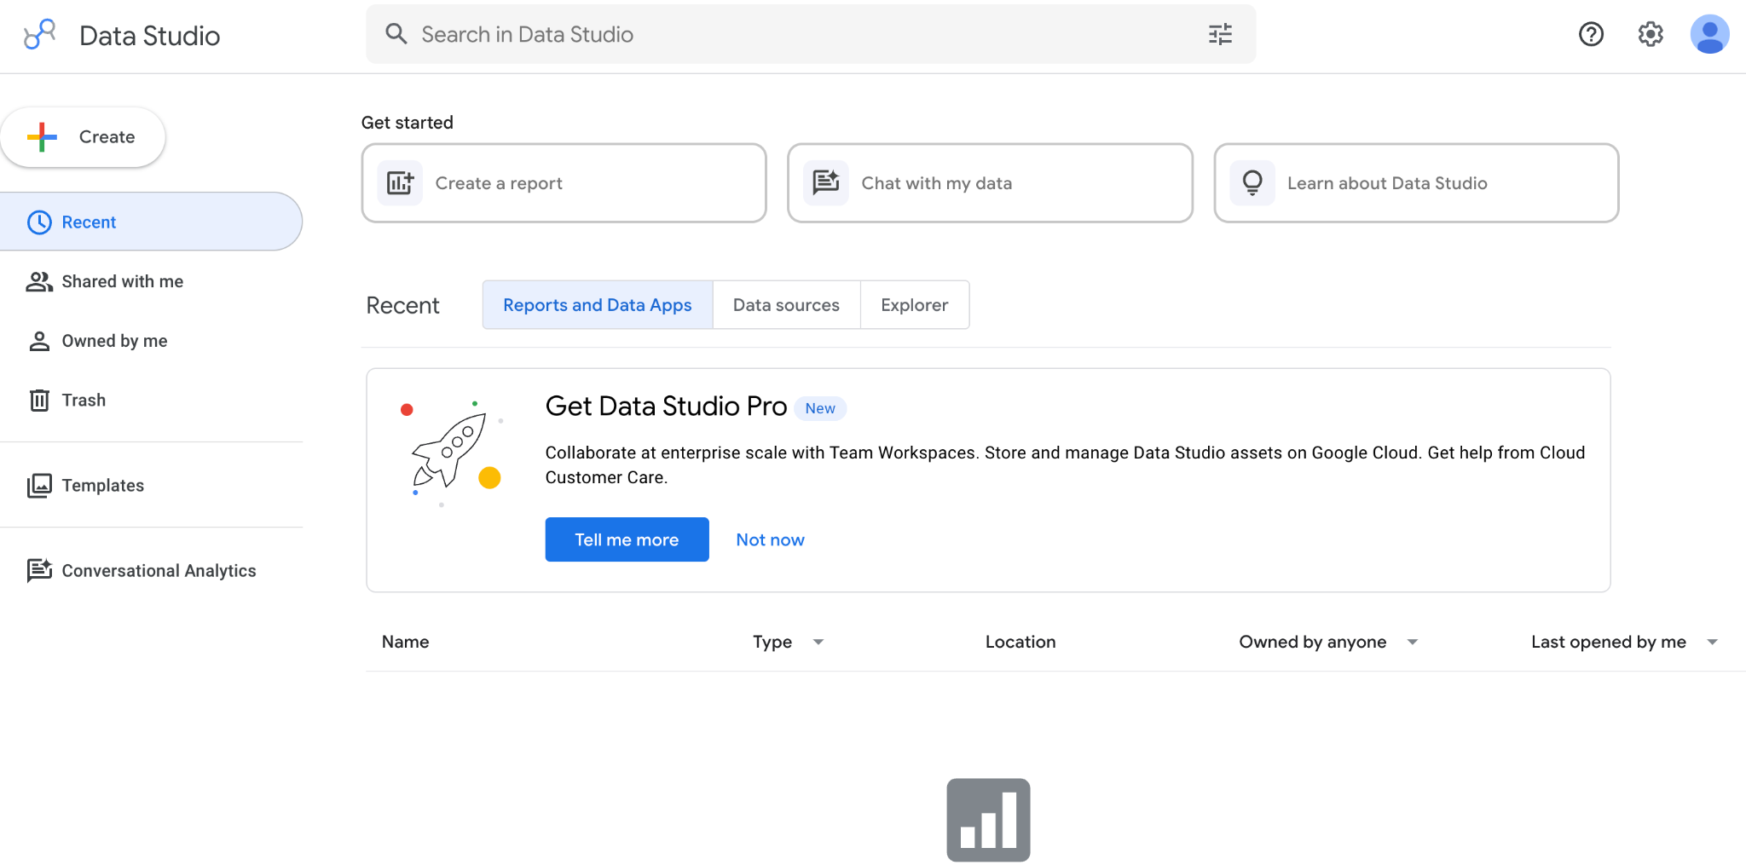Image resolution: width=1746 pixels, height=865 pixels.
Task: Expand the Type filter dropdown arrow
Action: (x=818, y=642)
